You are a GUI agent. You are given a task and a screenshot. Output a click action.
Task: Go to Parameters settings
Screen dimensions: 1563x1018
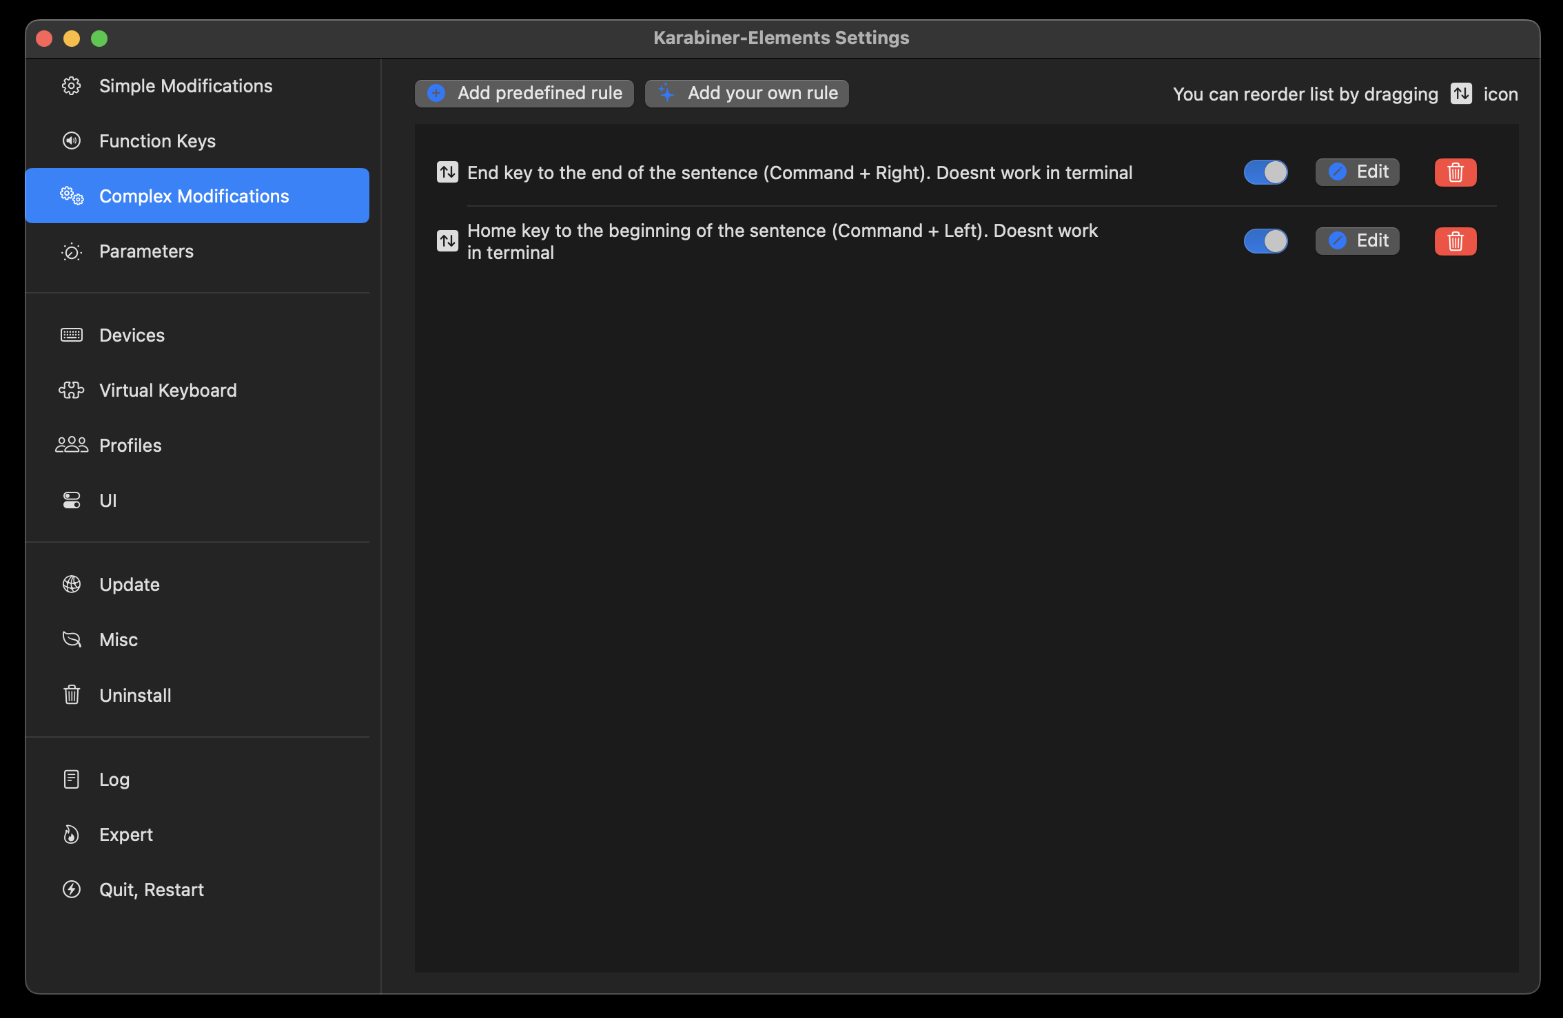146,251
